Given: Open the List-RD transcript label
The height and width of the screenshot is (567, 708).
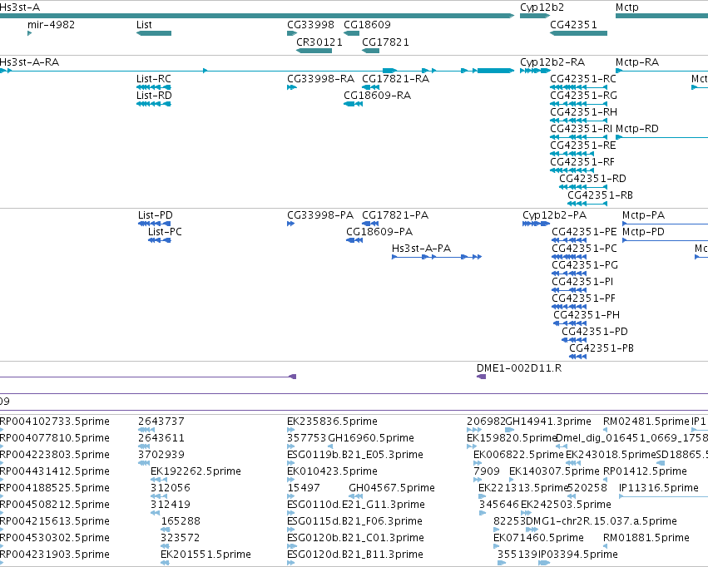Looking at the screenshot, I should coord(154,95).
